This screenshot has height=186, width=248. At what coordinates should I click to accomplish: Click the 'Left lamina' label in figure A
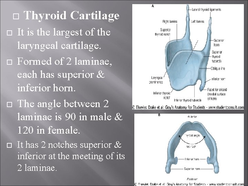tap(198, 21)
